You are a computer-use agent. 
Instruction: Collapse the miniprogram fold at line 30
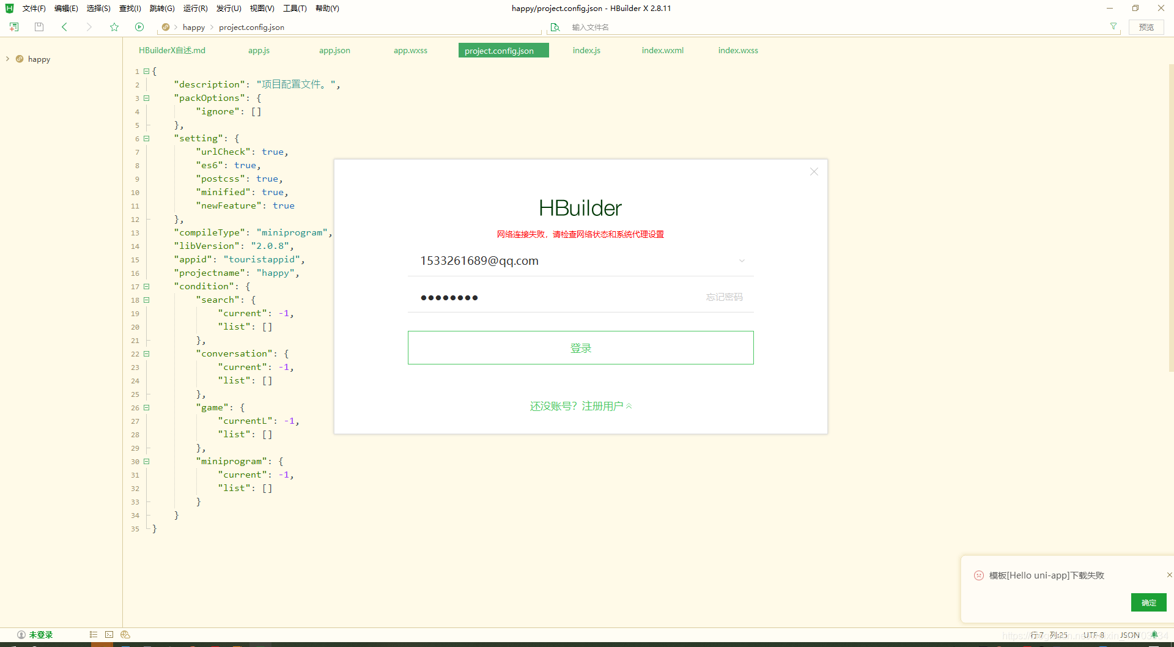click(x=147, y=461)
